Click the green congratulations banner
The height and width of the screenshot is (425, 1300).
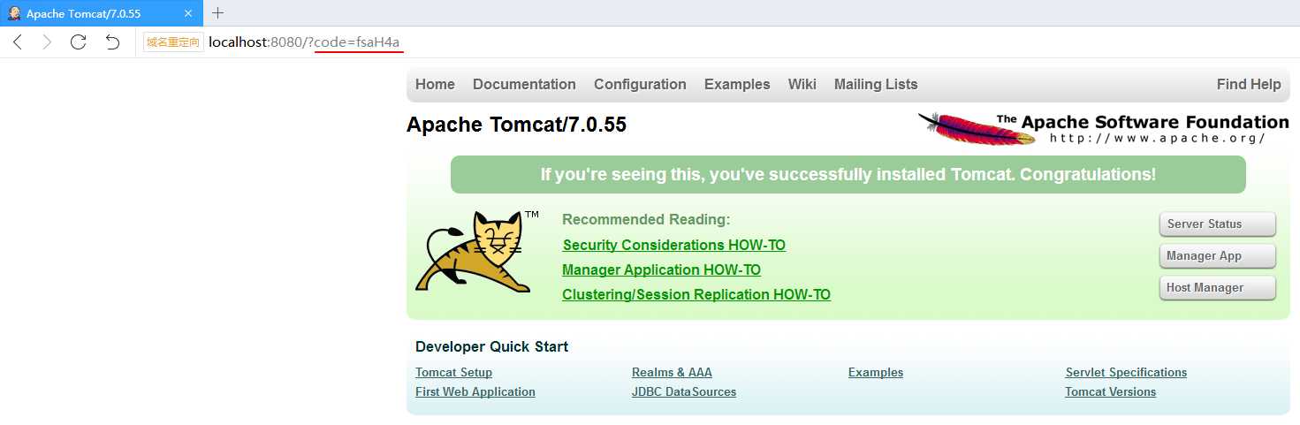848,174
